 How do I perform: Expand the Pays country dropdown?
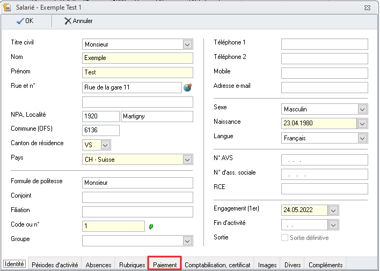[187, 160]
